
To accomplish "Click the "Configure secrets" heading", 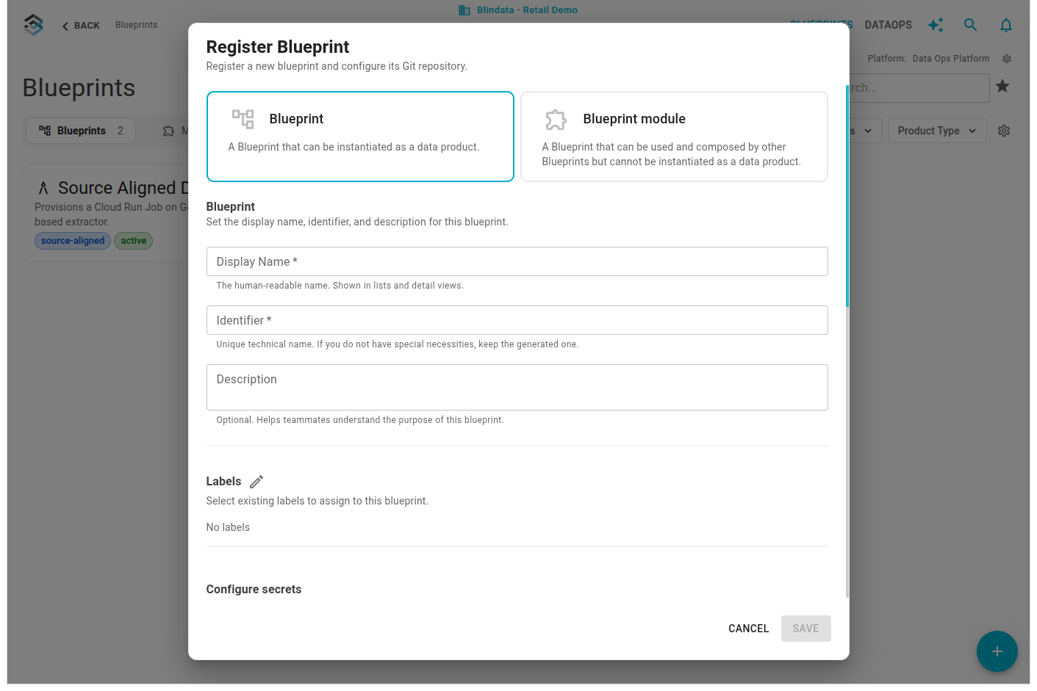I will (254, 589).
